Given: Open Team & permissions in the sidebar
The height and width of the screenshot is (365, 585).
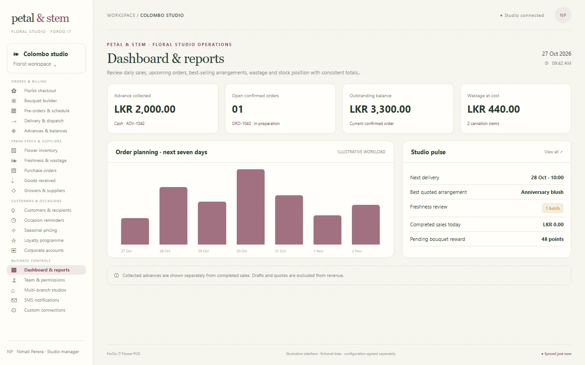Looking at the screenshot, I should coord(46,280).
